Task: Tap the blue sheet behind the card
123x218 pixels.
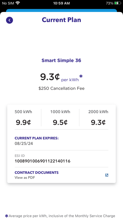Action: [61, 10]
